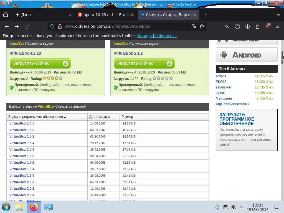Image resolution: width=284 pixels, height=213 pixels.
Task: Open the VirtualBox 4.2.18 title link
Action: point(25,53)
